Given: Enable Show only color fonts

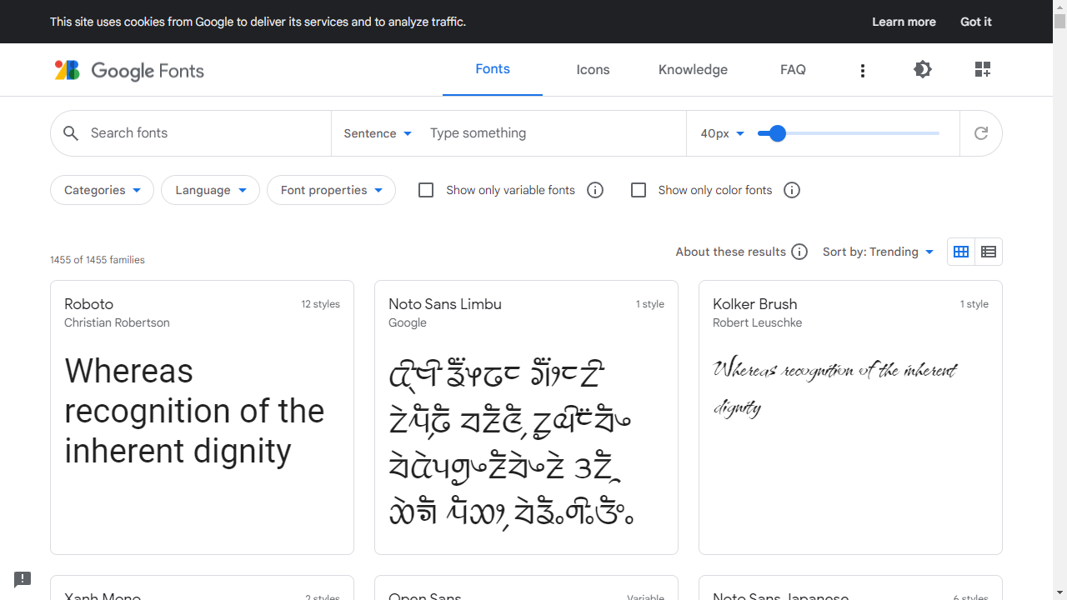Looking at the screenshot, I should [639, 190].
